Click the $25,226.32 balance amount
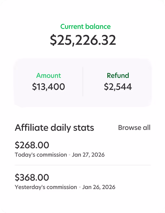165x213 pixels. click(x=83, y=40)
